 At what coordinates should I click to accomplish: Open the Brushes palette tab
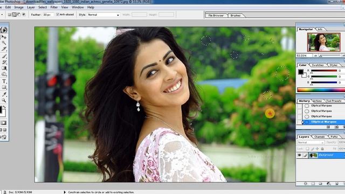coord(235,16)
